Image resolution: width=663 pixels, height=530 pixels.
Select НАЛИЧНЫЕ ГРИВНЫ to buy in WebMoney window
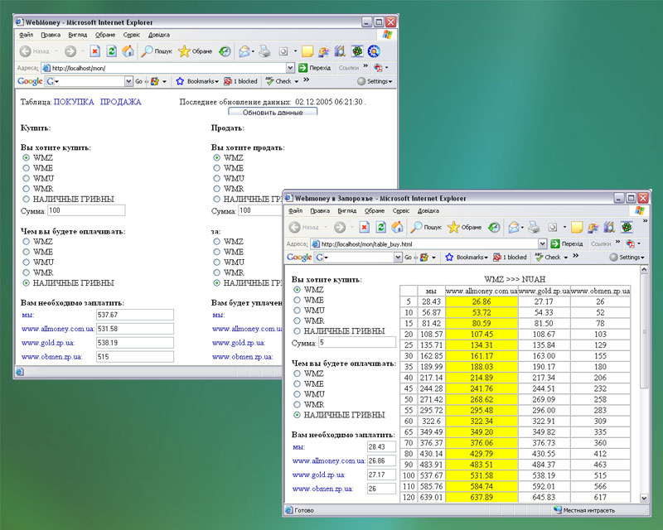27,199
